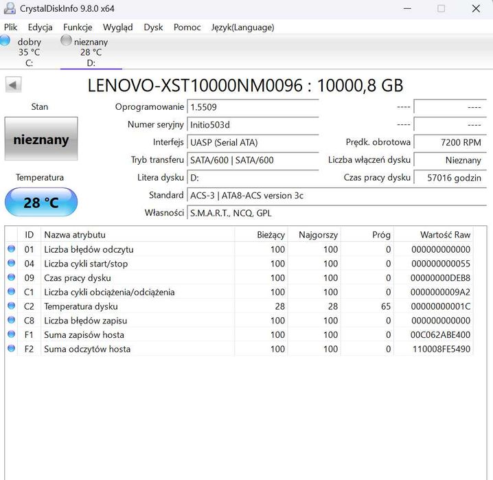Screen dimensions: 493x480
Task: Click the Stan label above health status
Action: tap(40, 107)
